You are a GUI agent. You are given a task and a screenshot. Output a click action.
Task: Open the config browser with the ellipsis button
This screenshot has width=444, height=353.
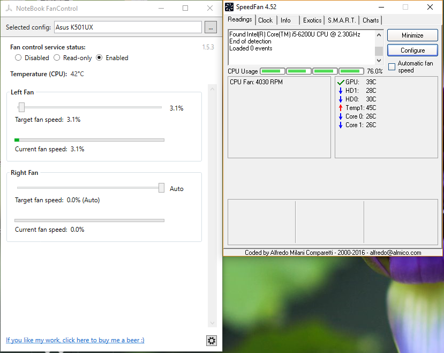[x=210, y=27]
